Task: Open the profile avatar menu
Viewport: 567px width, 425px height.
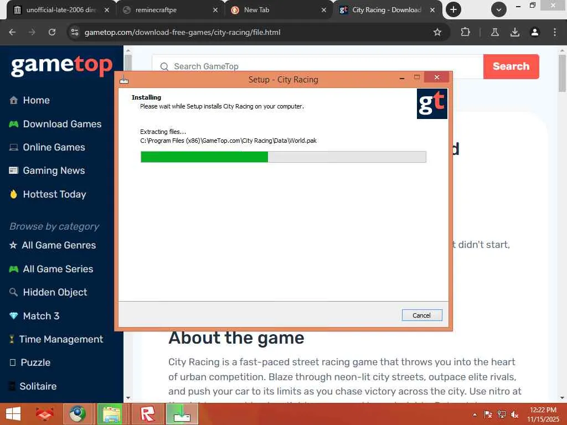Action: point(535,32)
